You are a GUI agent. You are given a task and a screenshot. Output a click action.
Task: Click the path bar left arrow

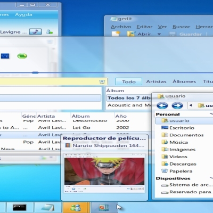pyautogui.click(x=191, y=105)
